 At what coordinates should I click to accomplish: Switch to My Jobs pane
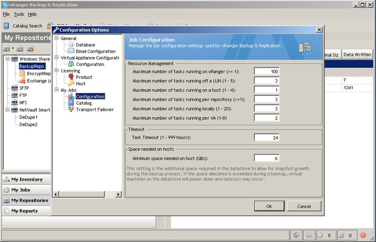[26, 190]
